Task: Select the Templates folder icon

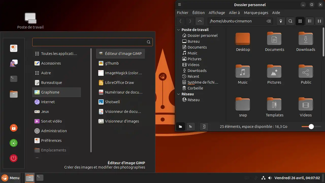Action: 274,104
